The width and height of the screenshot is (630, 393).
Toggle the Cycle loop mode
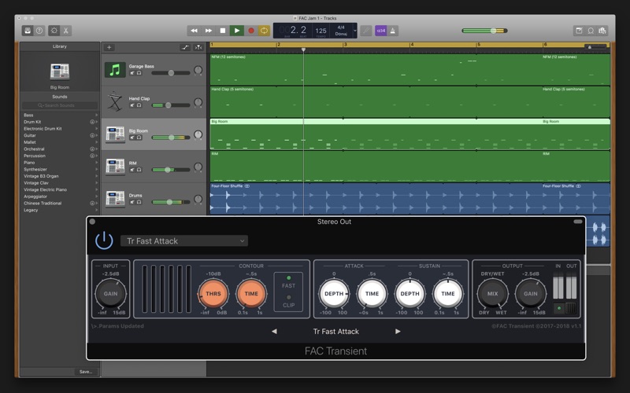264,31
